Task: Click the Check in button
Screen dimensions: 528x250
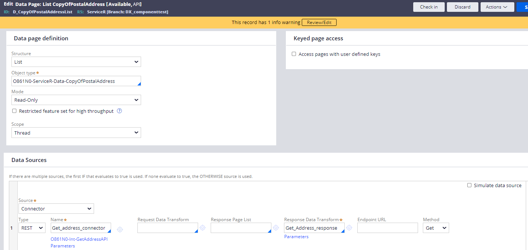Action: click(x=428, y=7)
